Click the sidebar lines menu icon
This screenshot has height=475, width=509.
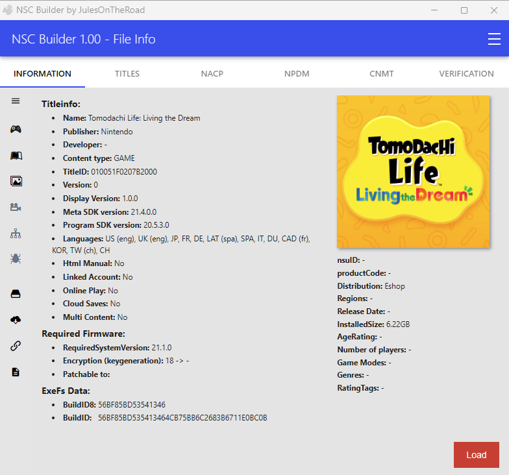pyautogui.click(x=16, y=101)
